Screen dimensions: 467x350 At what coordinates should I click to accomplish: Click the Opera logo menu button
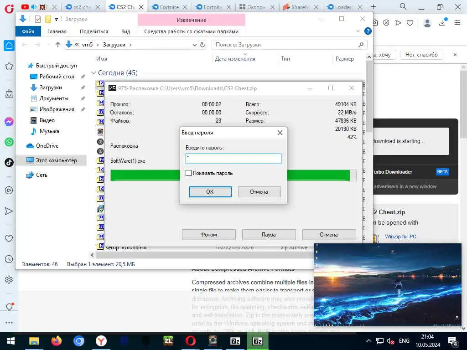pyautogui.click(x=9, y=8)
